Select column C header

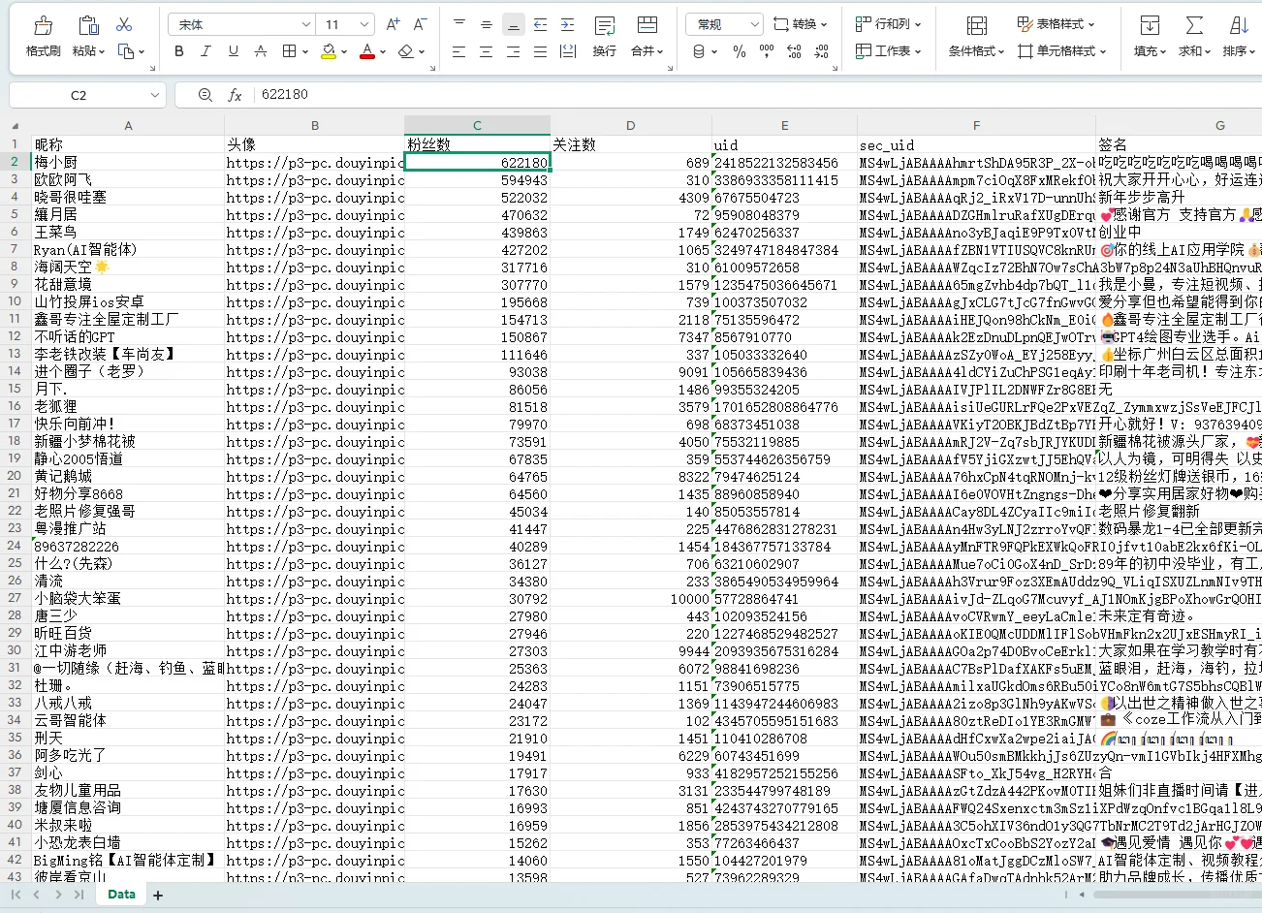[477, 126]
